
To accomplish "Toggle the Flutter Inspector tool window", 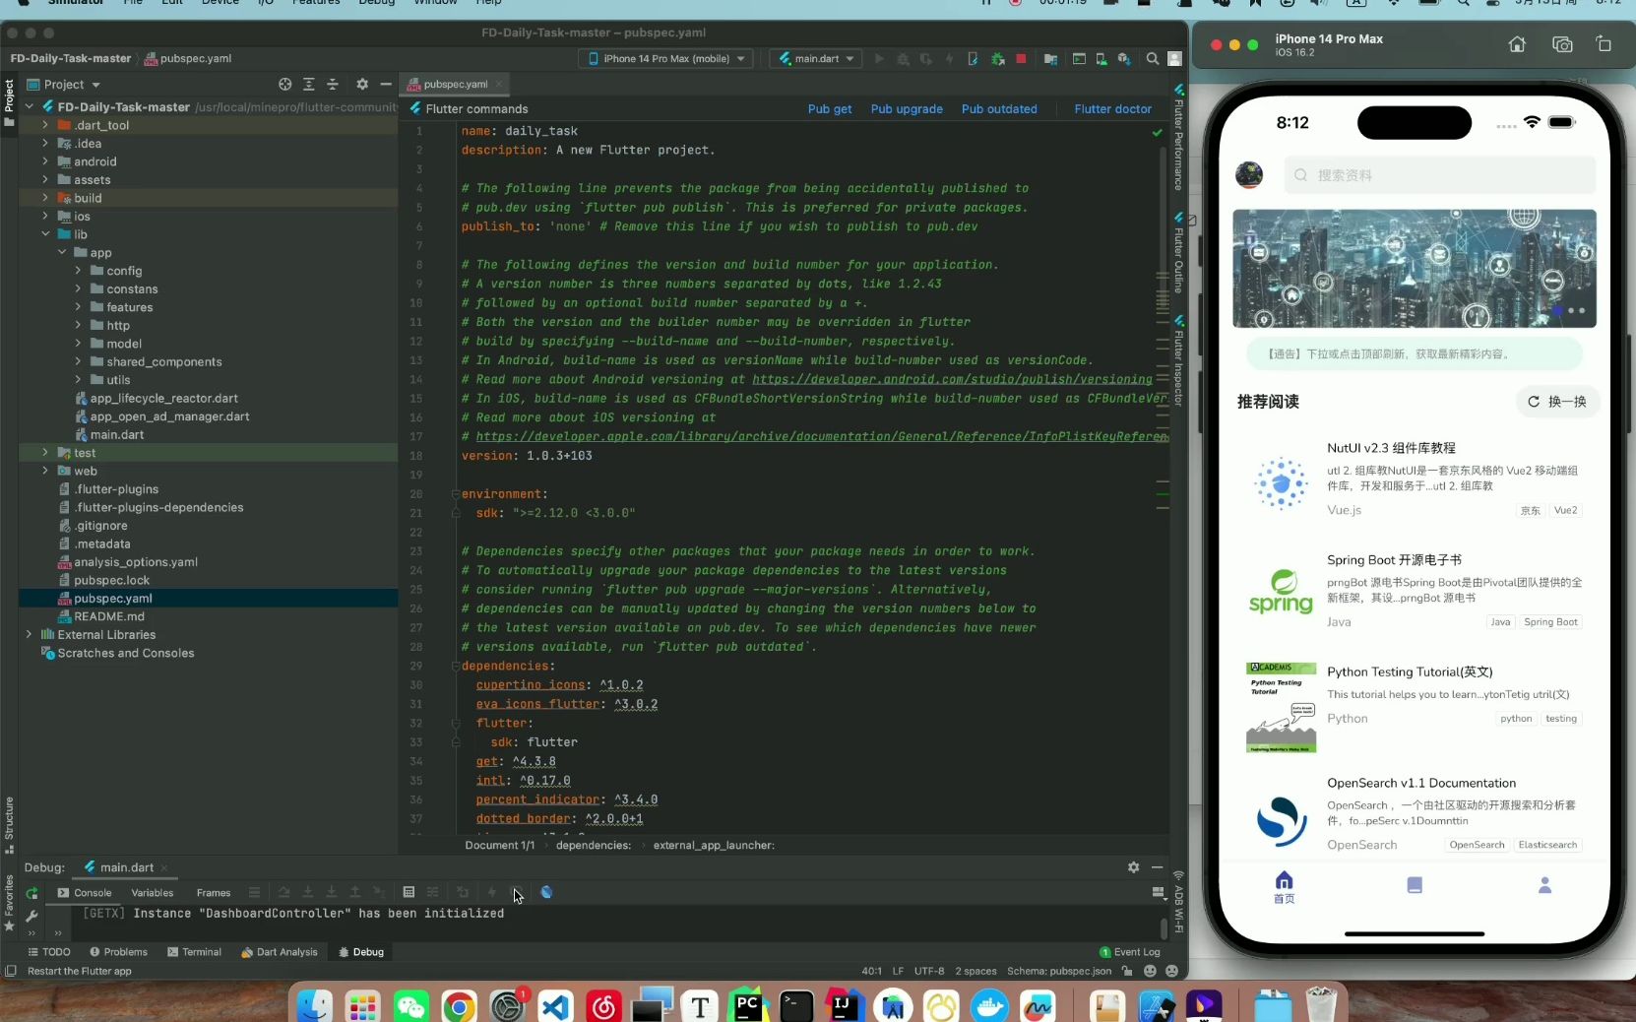I will 1178,361.
